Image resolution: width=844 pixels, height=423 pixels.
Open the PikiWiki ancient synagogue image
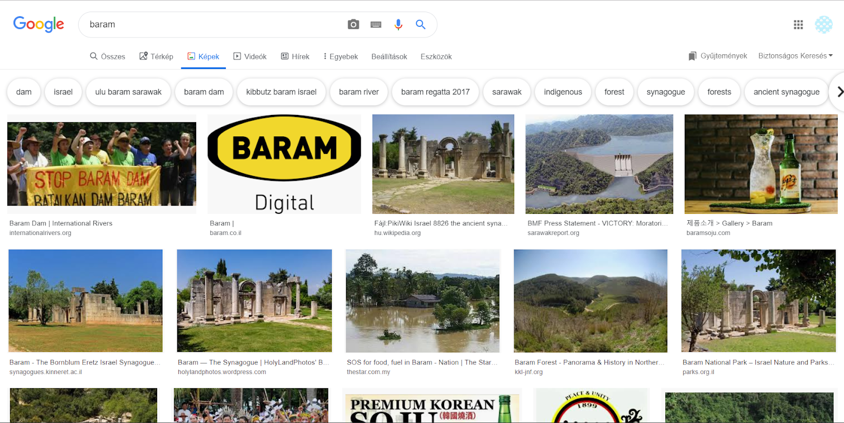[443, 164]
